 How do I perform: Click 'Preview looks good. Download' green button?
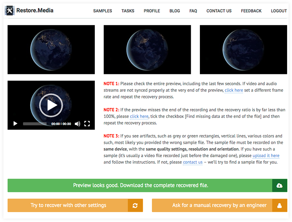click(x=147, y=185)
